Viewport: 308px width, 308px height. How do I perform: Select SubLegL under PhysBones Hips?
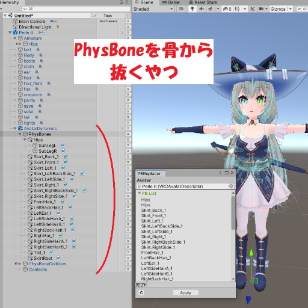(47, 146)
